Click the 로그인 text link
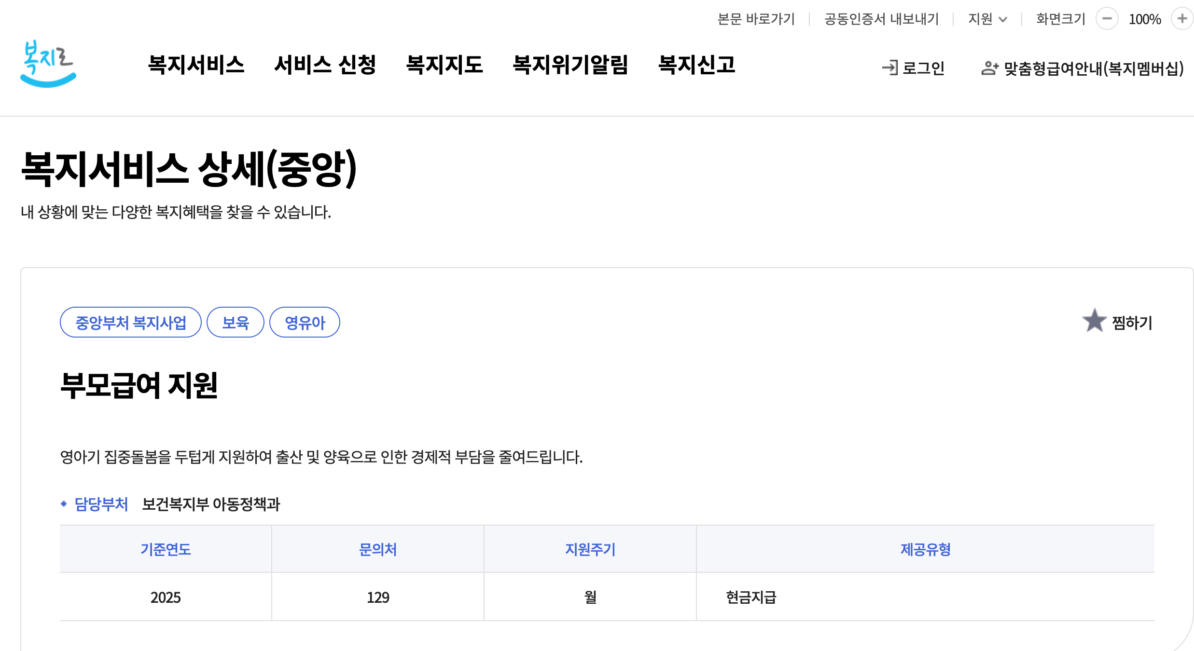 [923, 68]
